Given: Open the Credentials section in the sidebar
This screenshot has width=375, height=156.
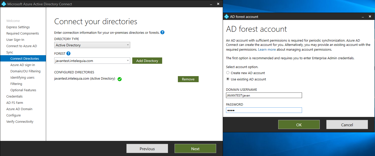Looking at the screenshot, I should point(14,96).
